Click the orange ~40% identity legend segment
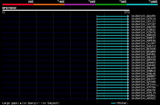Image resolution: width=160 pixels, height=105 pixels. click(x=49, y=4)
